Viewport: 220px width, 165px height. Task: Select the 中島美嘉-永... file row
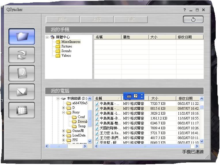tap(147, 118)
